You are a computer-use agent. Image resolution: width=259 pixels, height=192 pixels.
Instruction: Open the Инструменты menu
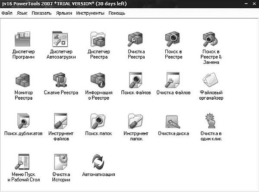point(90,13)
